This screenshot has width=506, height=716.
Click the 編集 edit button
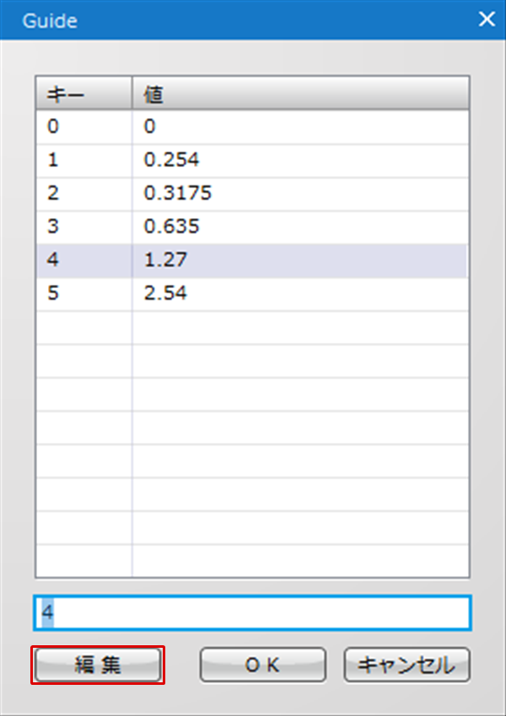coord(98,665)
